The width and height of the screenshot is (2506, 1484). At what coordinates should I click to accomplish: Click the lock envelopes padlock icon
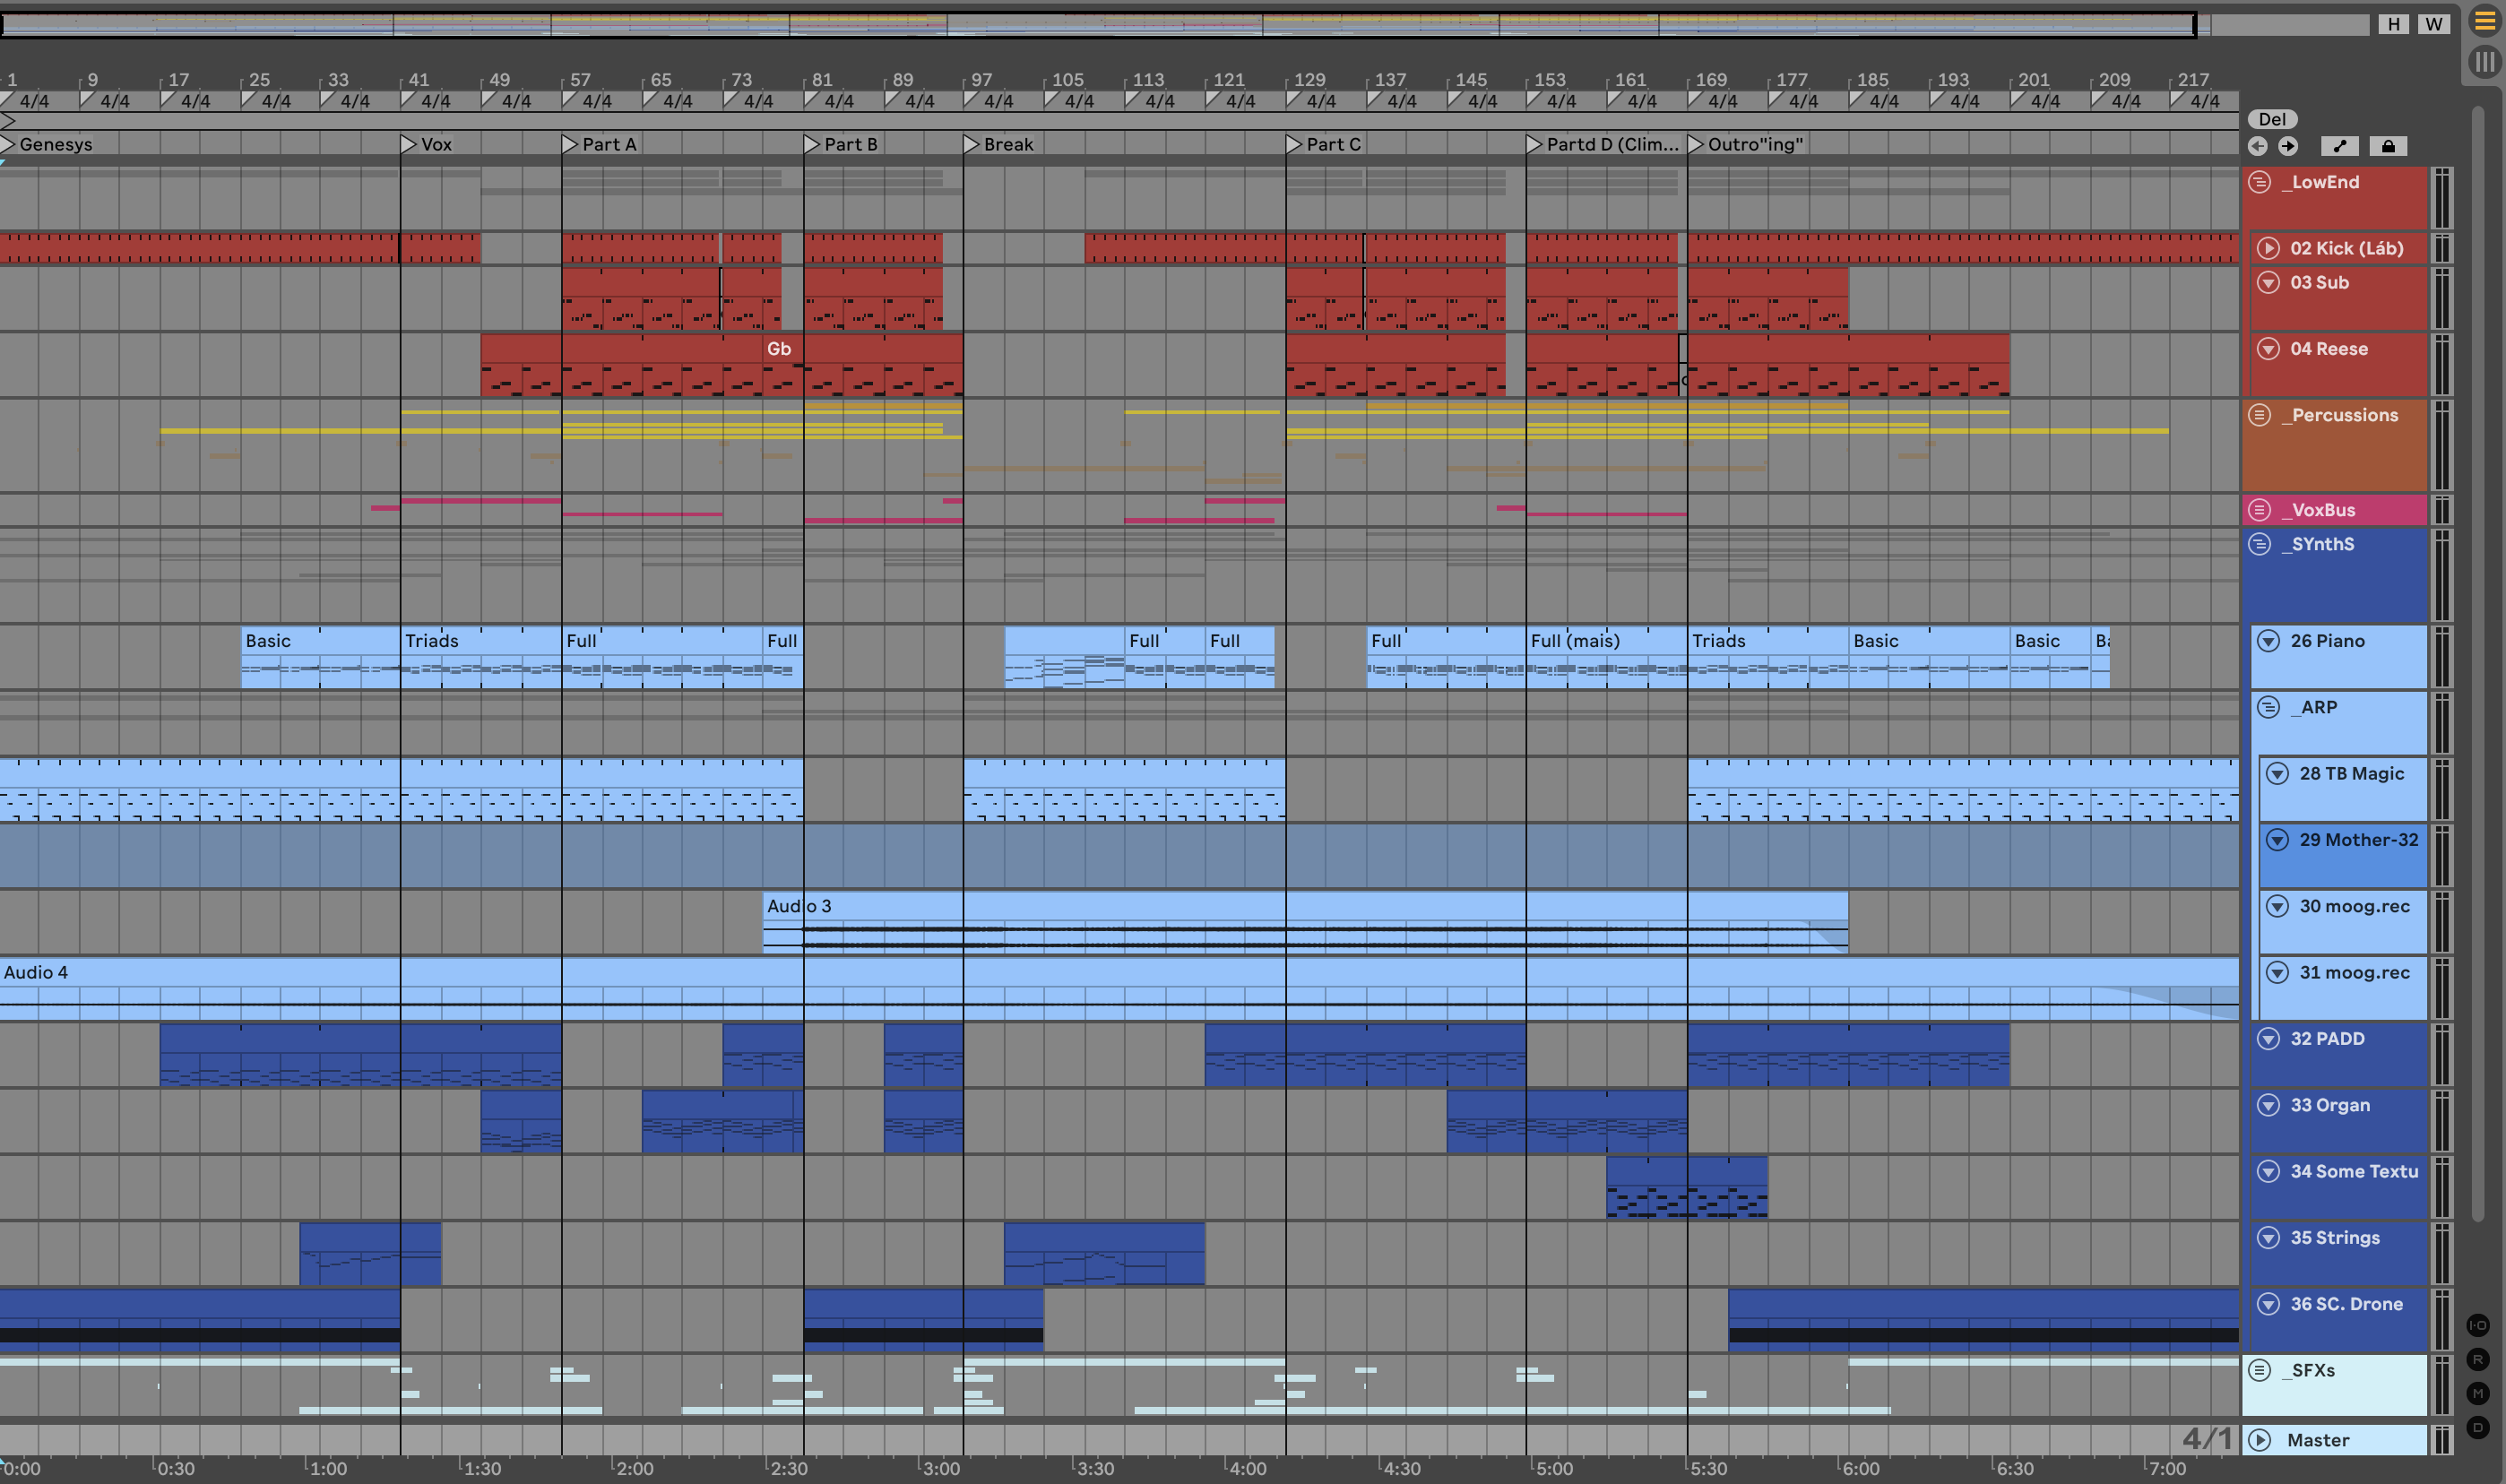[x=2388, y=146]
